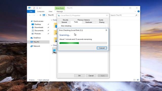Screen dimensions: 162x91
Task: Collapse the ribbon using the chevron
Action: pos(135,11)
